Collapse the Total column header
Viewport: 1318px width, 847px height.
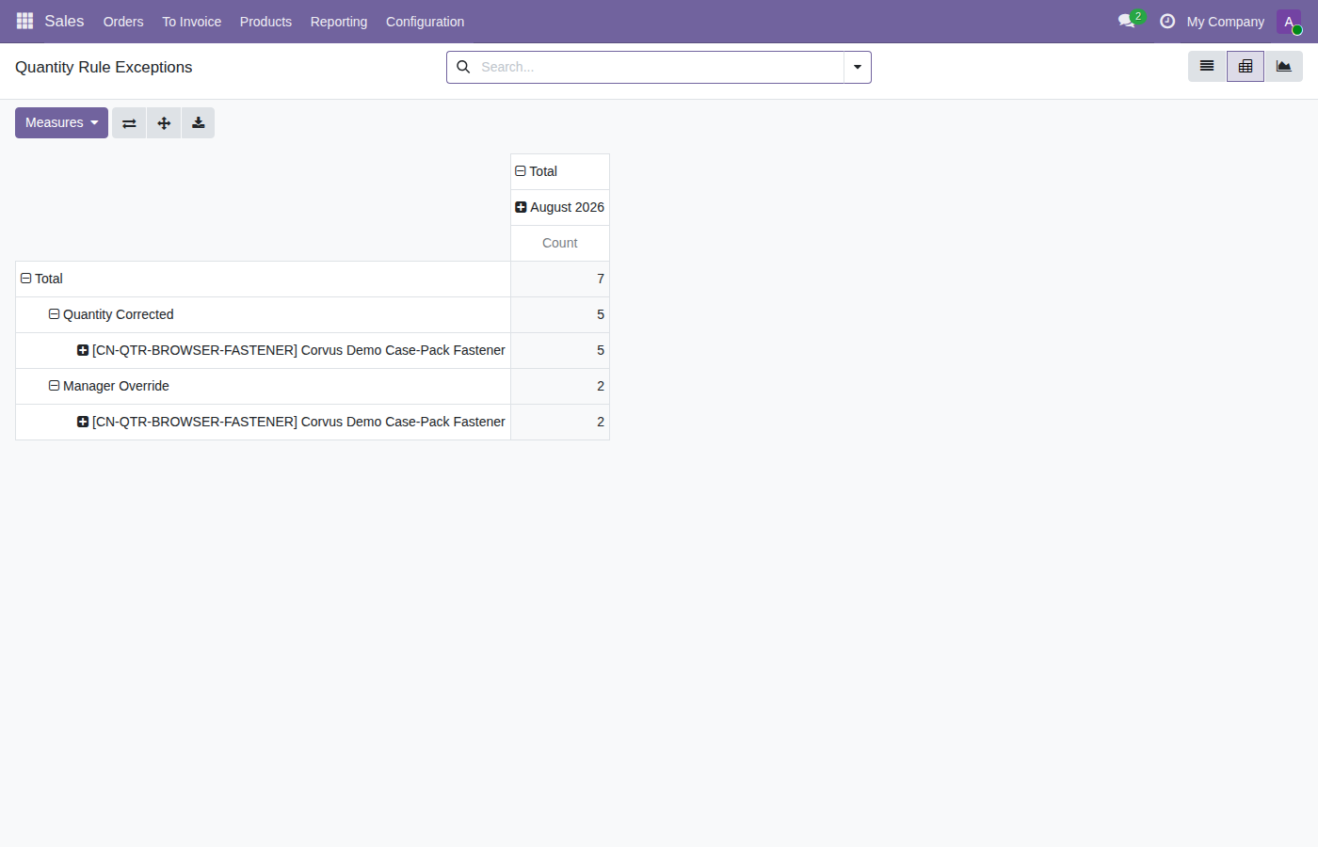pos(560,171)
